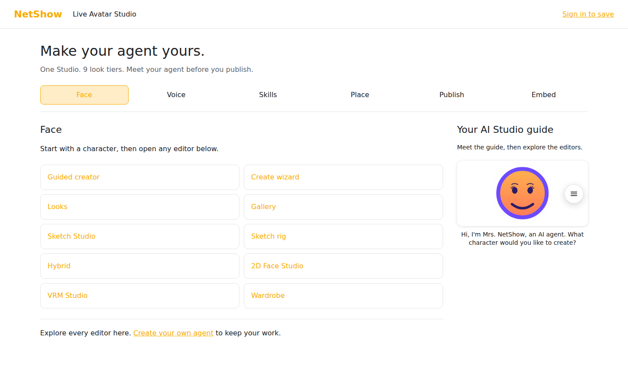The height and width of the screenshot is (392, 628).
Task: Open the Looks editor
Action: tap(140, 207)
